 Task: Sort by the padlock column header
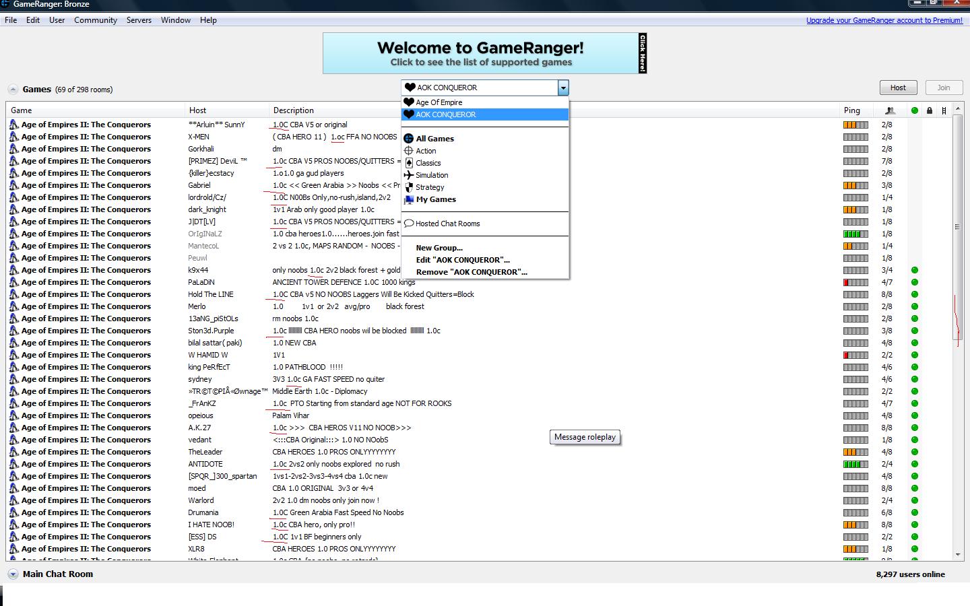point(929,110)
